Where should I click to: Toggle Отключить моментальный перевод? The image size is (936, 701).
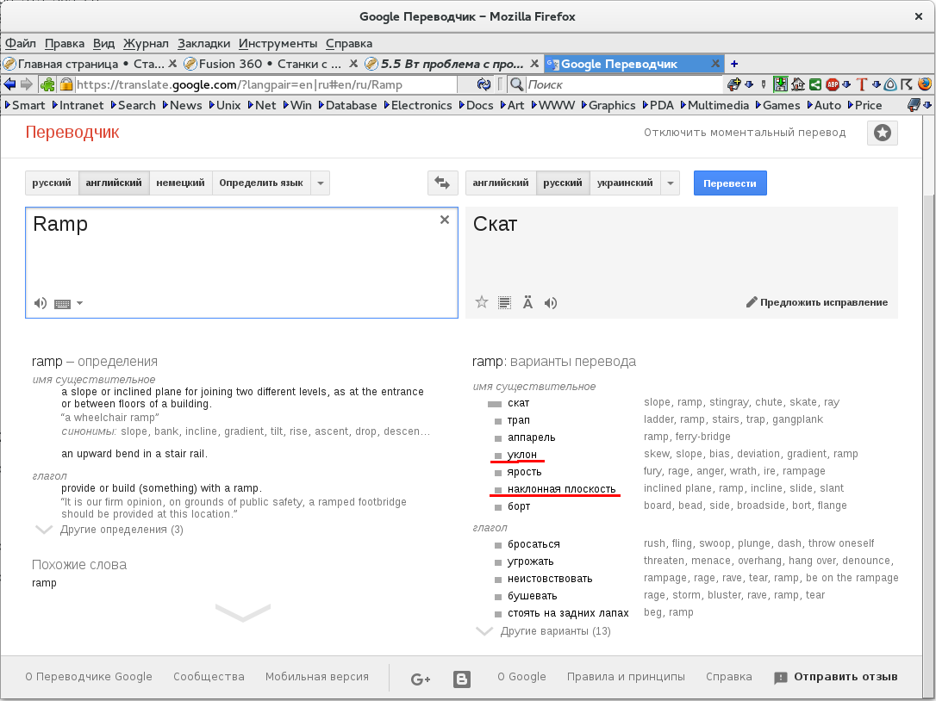click(x=745, y=133)
